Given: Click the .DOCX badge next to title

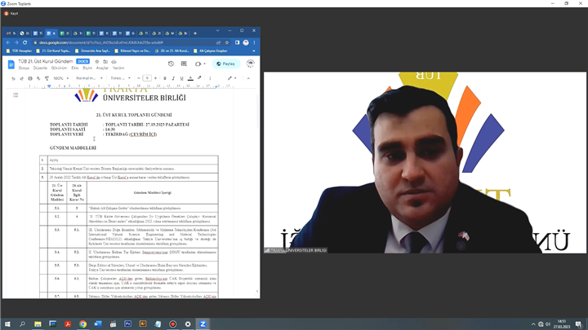Looking at the screenshot, I should point(82,61).
